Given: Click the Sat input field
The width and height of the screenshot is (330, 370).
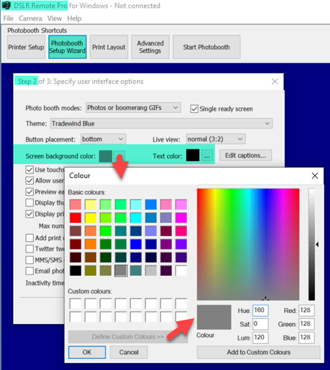Looking at the screenshot, I should [260, 324].
